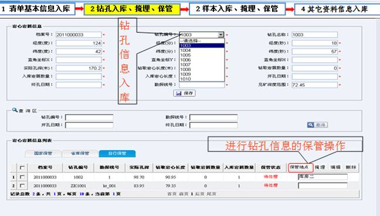Image resolution: width=380 pixels, height=216 pixels.
Task: Click the 纬度(秒) field showing 57
Action: click(x=314, y=52)
